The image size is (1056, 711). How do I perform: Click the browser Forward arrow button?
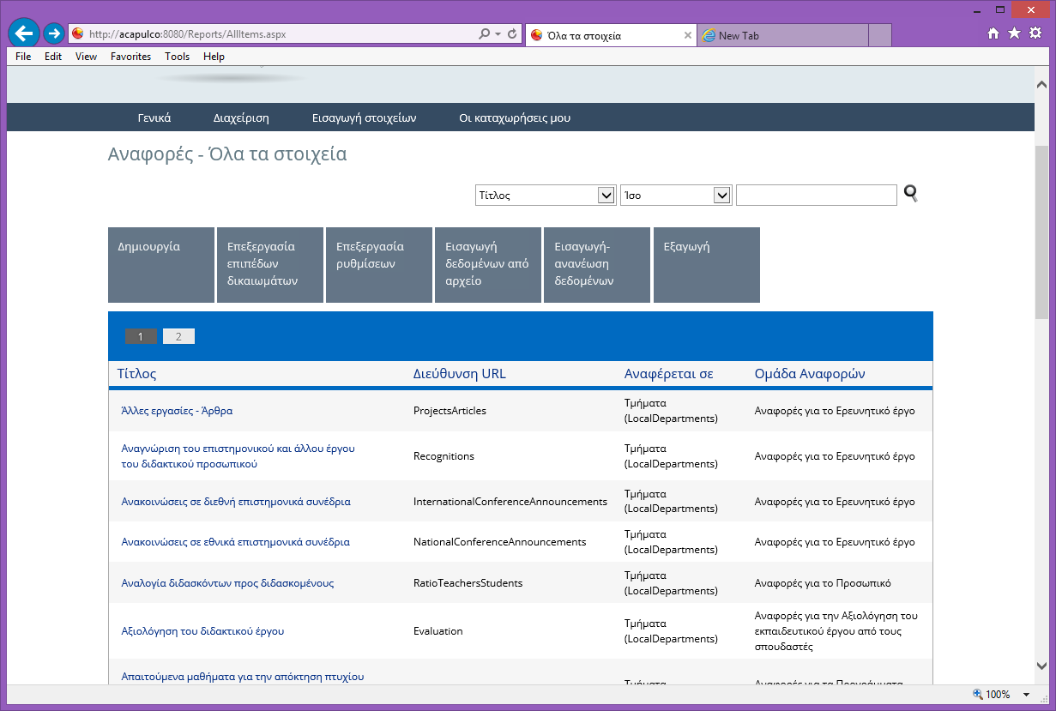tap(53, 33)
